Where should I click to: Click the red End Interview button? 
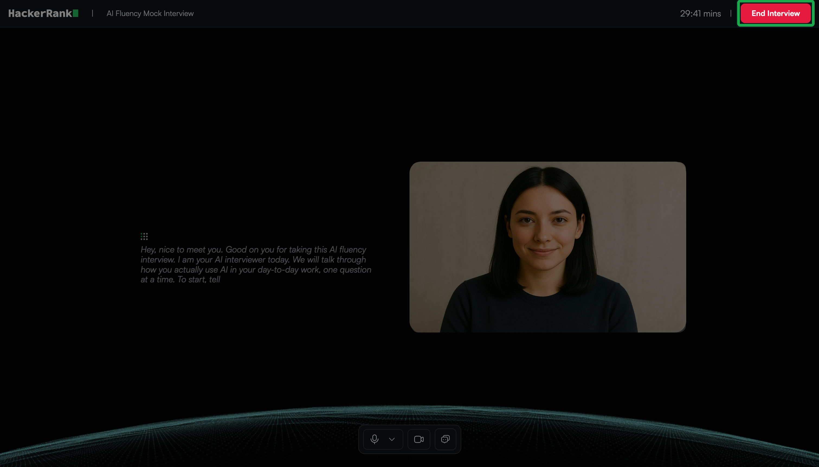775,14
